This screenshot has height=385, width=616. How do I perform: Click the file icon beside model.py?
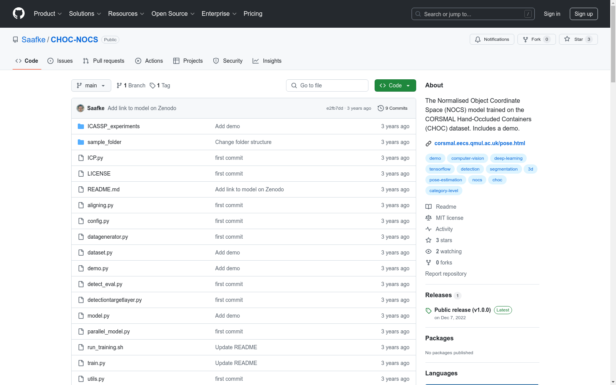pos(81,316)
